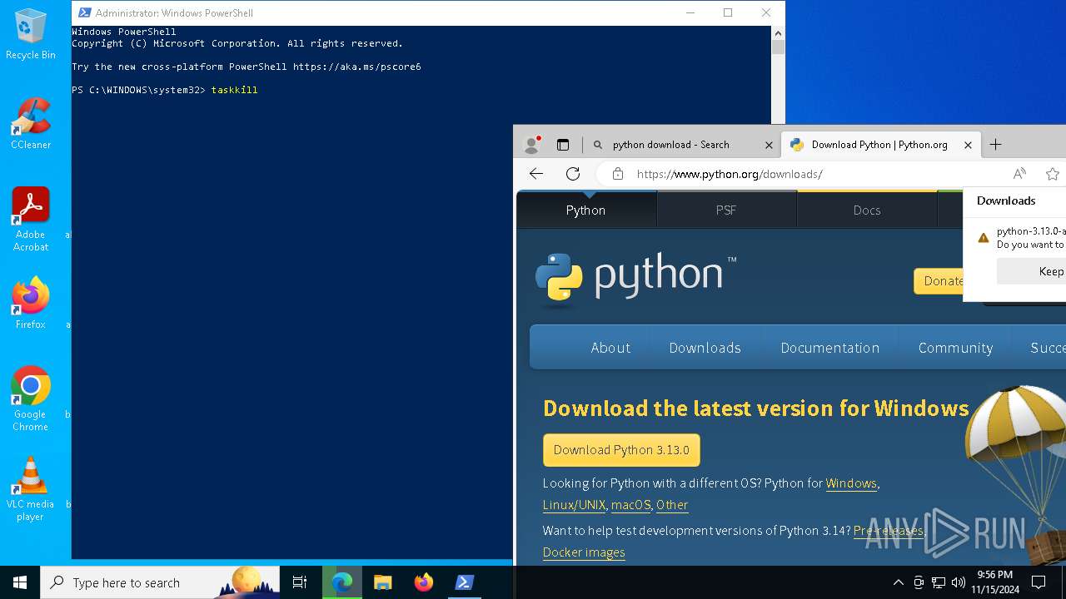The image size is (1066, 599).
Task: Launch CCleaner from the desktop
Action: click(x=31, y=123)
